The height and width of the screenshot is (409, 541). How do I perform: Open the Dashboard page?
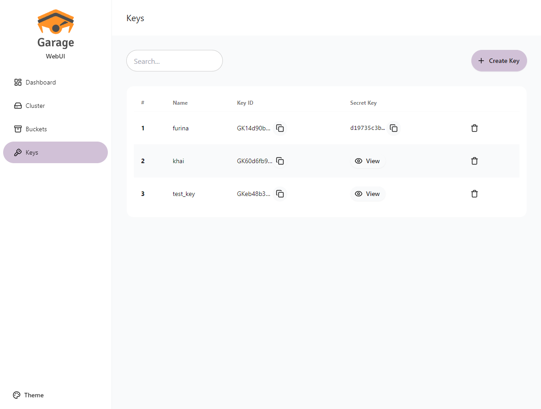coord(40,82)
